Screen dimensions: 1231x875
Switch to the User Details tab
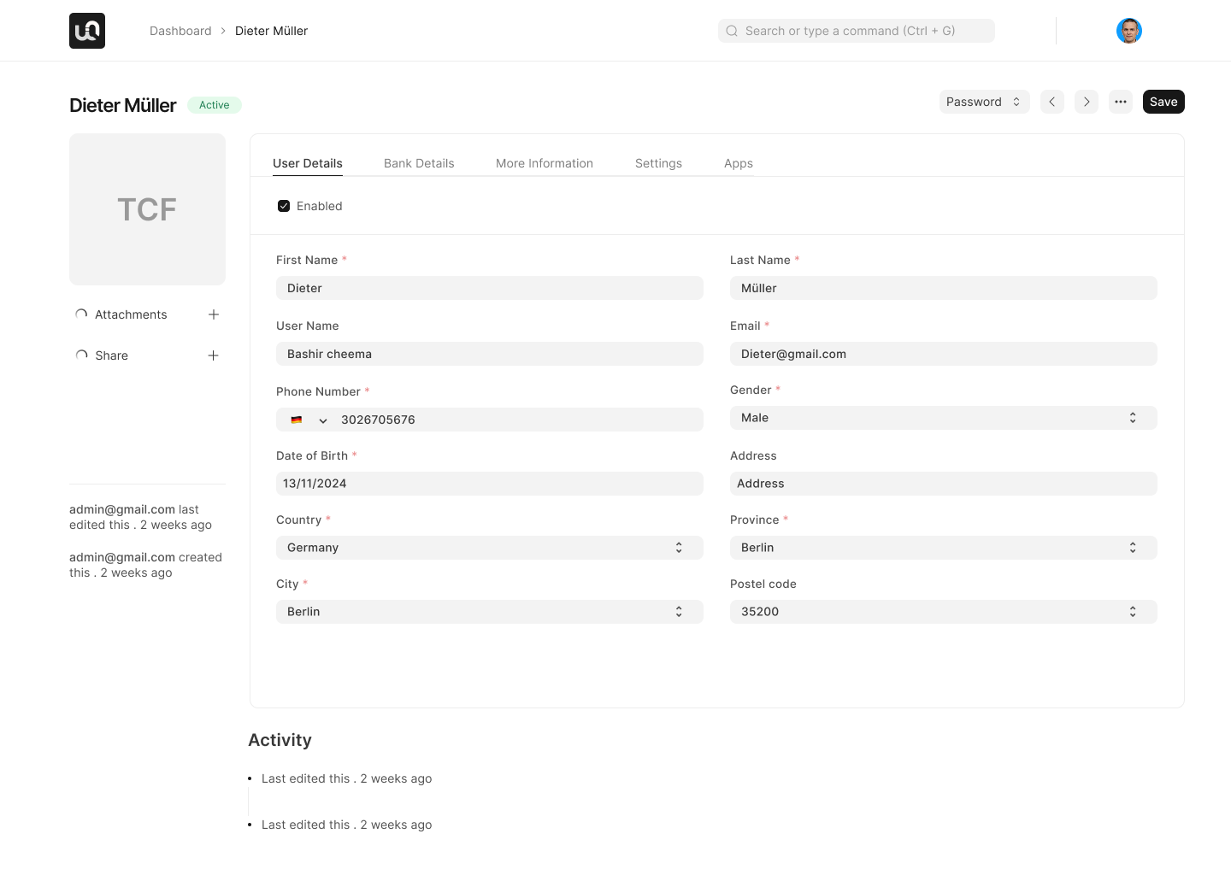tap(308, 163)
